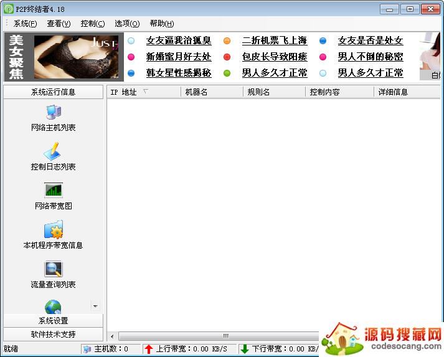The height and width of the screenshot is (357, 444).
Task: Click the 美女聚焦 banner thumbnail image
Action: [x=76, y=57]
